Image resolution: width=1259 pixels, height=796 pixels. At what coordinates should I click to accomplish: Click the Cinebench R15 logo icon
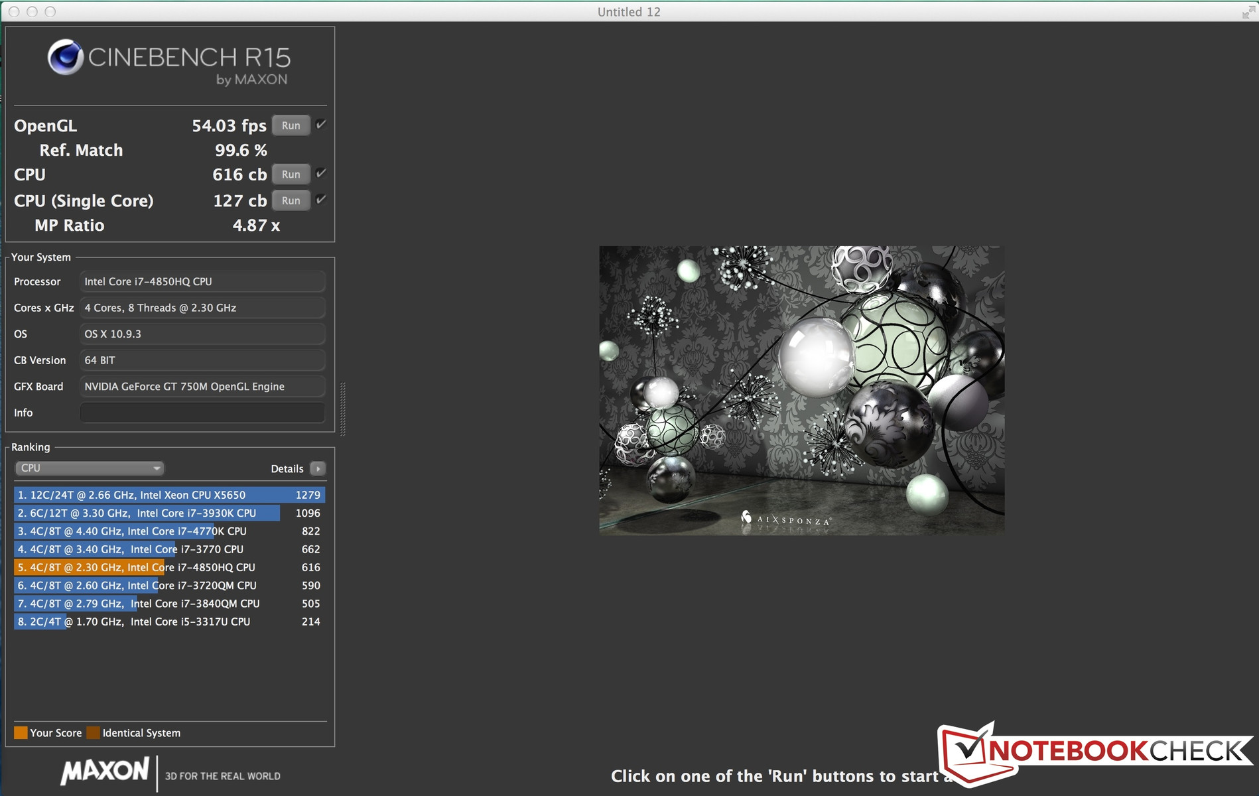[65, 57]
